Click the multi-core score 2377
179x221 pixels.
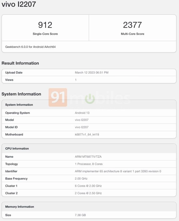click(132, 25)
